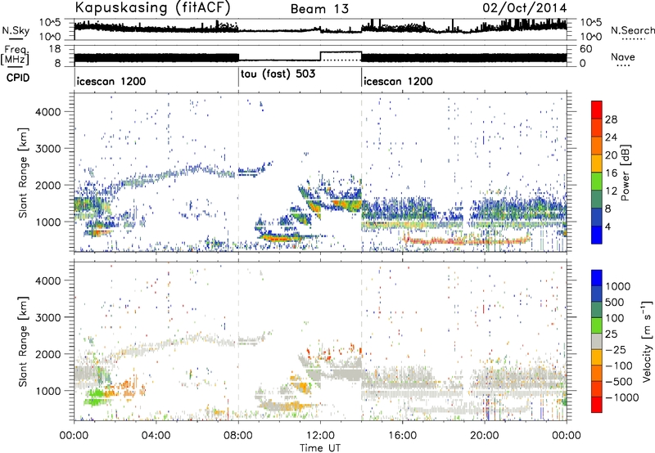Click the 1000 tick in the velocity panel axis
Image resolution: width=655 pixels, height=453 pixels.
tap(47, 391)
